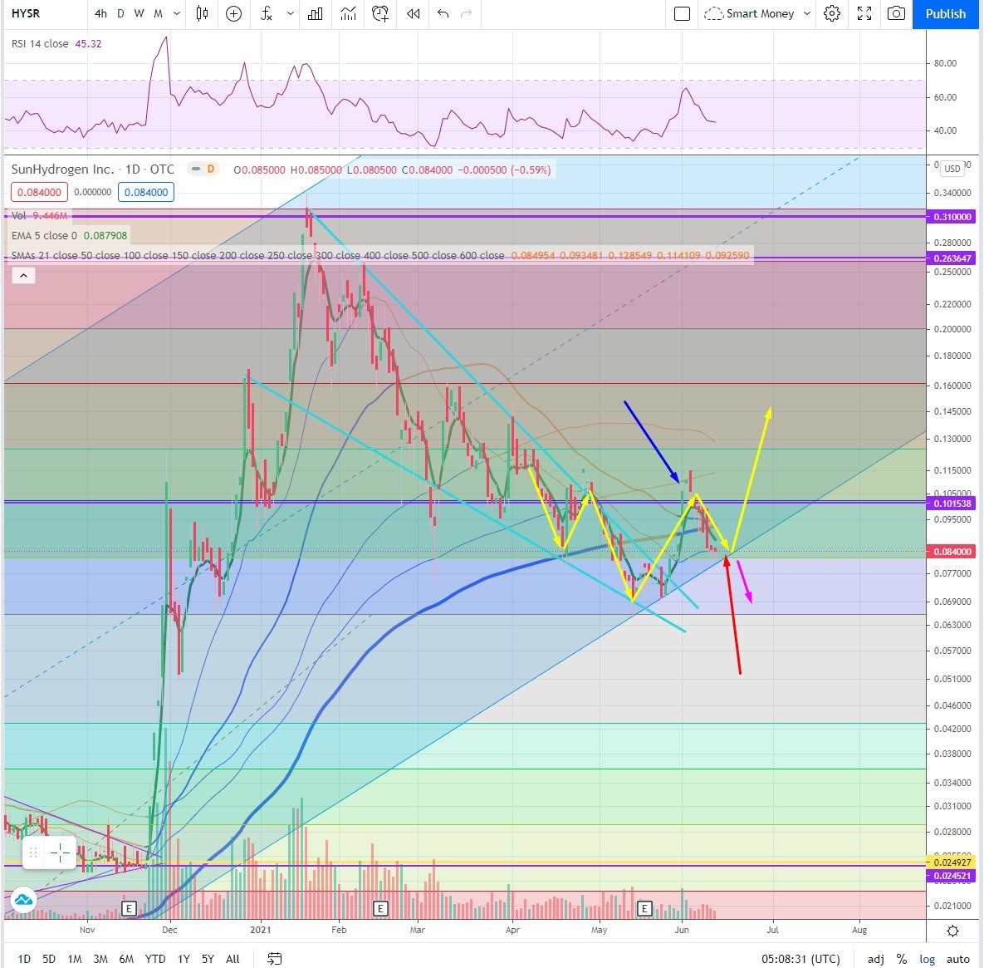Screen dimensions: 984x968
Task: Click the Publish button
Action: coord(945,13)
